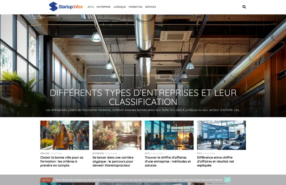286x185 pixels.
Task: Click the cookie notice text
Action: [139, 180]
